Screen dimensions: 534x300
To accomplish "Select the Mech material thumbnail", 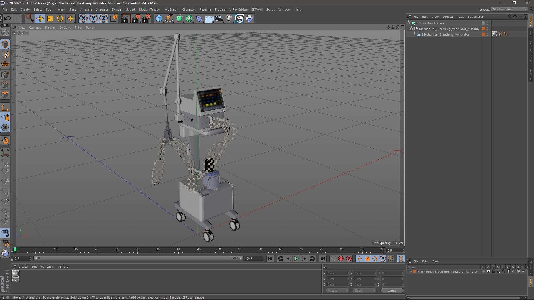I will click(x=16, y=275).
